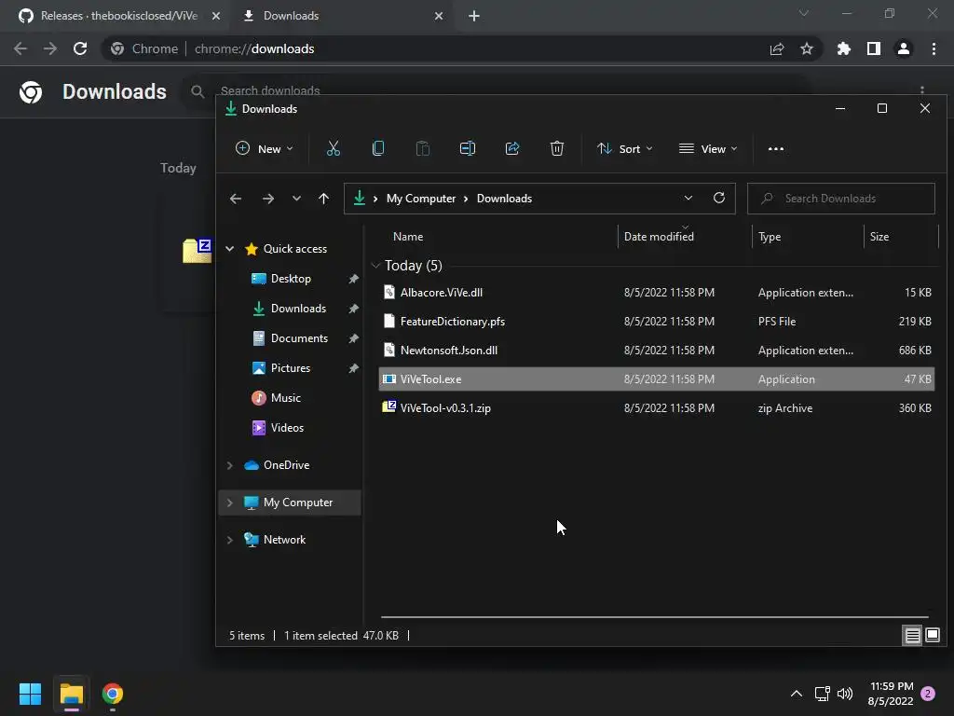Viewport: 954px width, 716px height.
Task: Share this page icon in Chrome address bar
Action: click(777, 48)
